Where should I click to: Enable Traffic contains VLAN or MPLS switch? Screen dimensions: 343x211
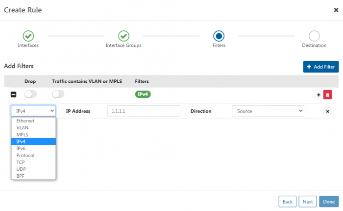58,94
